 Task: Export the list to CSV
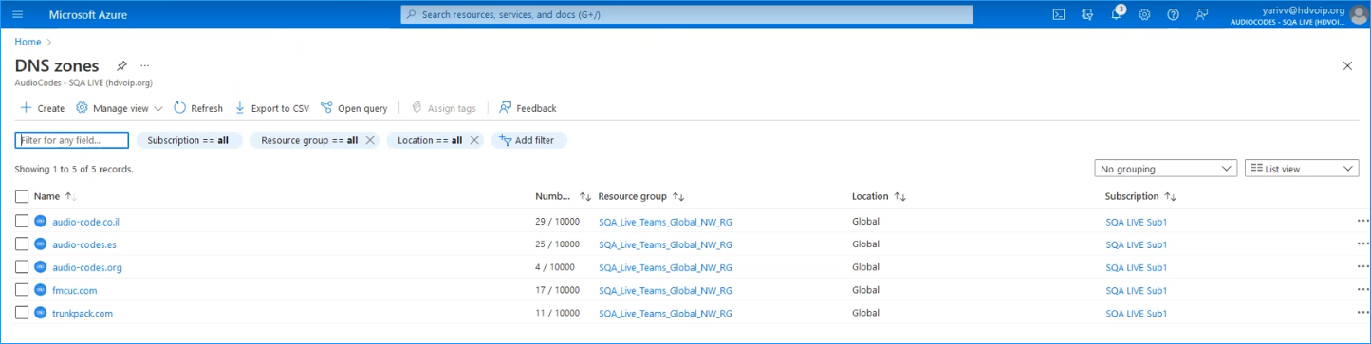271,108
